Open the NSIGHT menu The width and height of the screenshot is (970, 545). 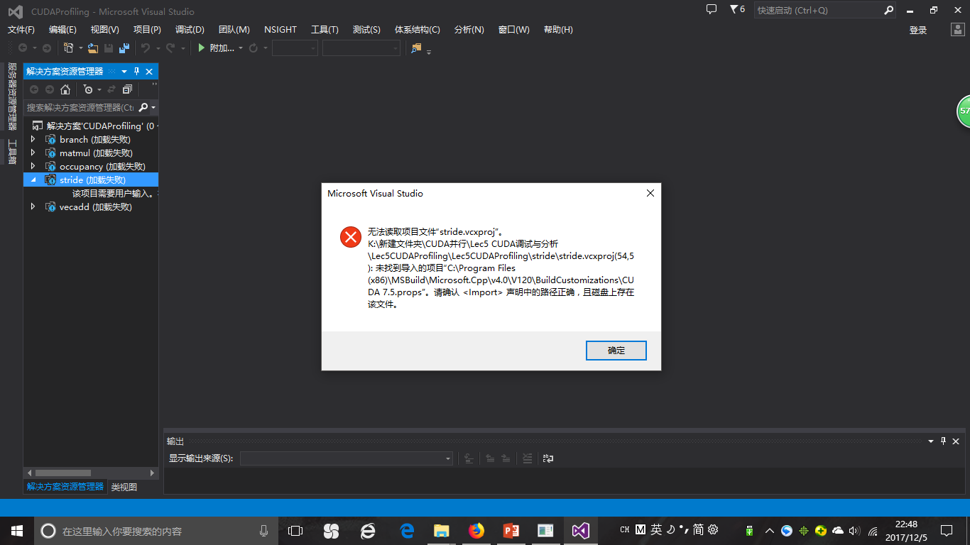(x=280, y=30)
